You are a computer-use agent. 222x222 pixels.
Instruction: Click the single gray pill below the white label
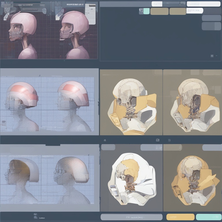point(211,18)
